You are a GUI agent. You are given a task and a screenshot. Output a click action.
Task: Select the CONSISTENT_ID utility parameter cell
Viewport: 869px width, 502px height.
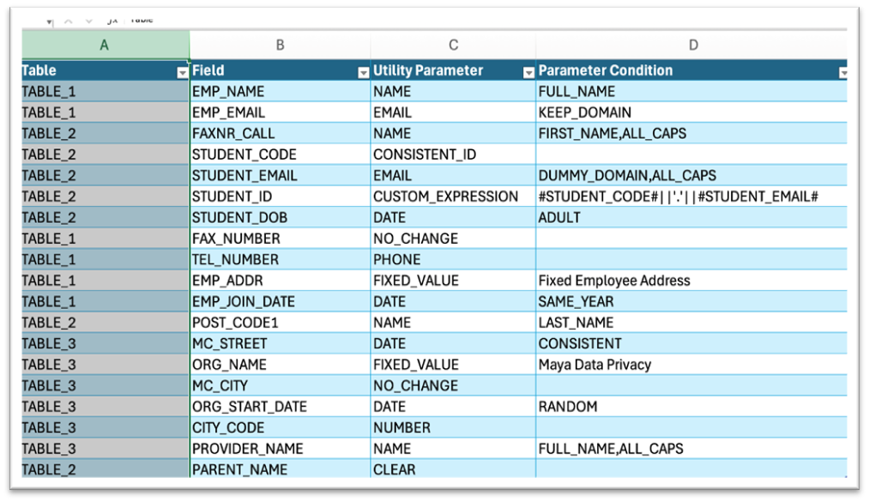[x=424, y=154]
